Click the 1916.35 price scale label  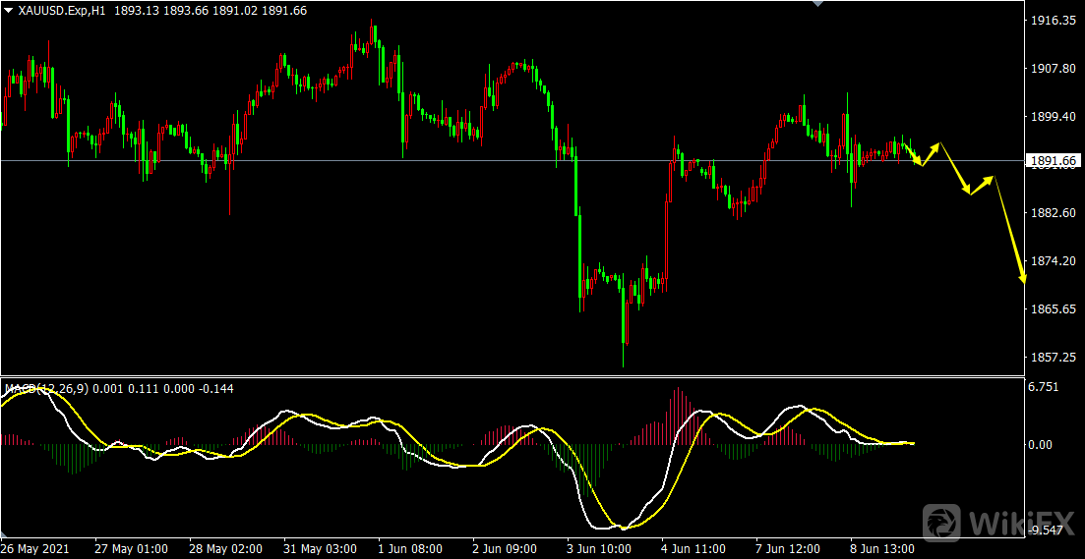(1052, 21)
